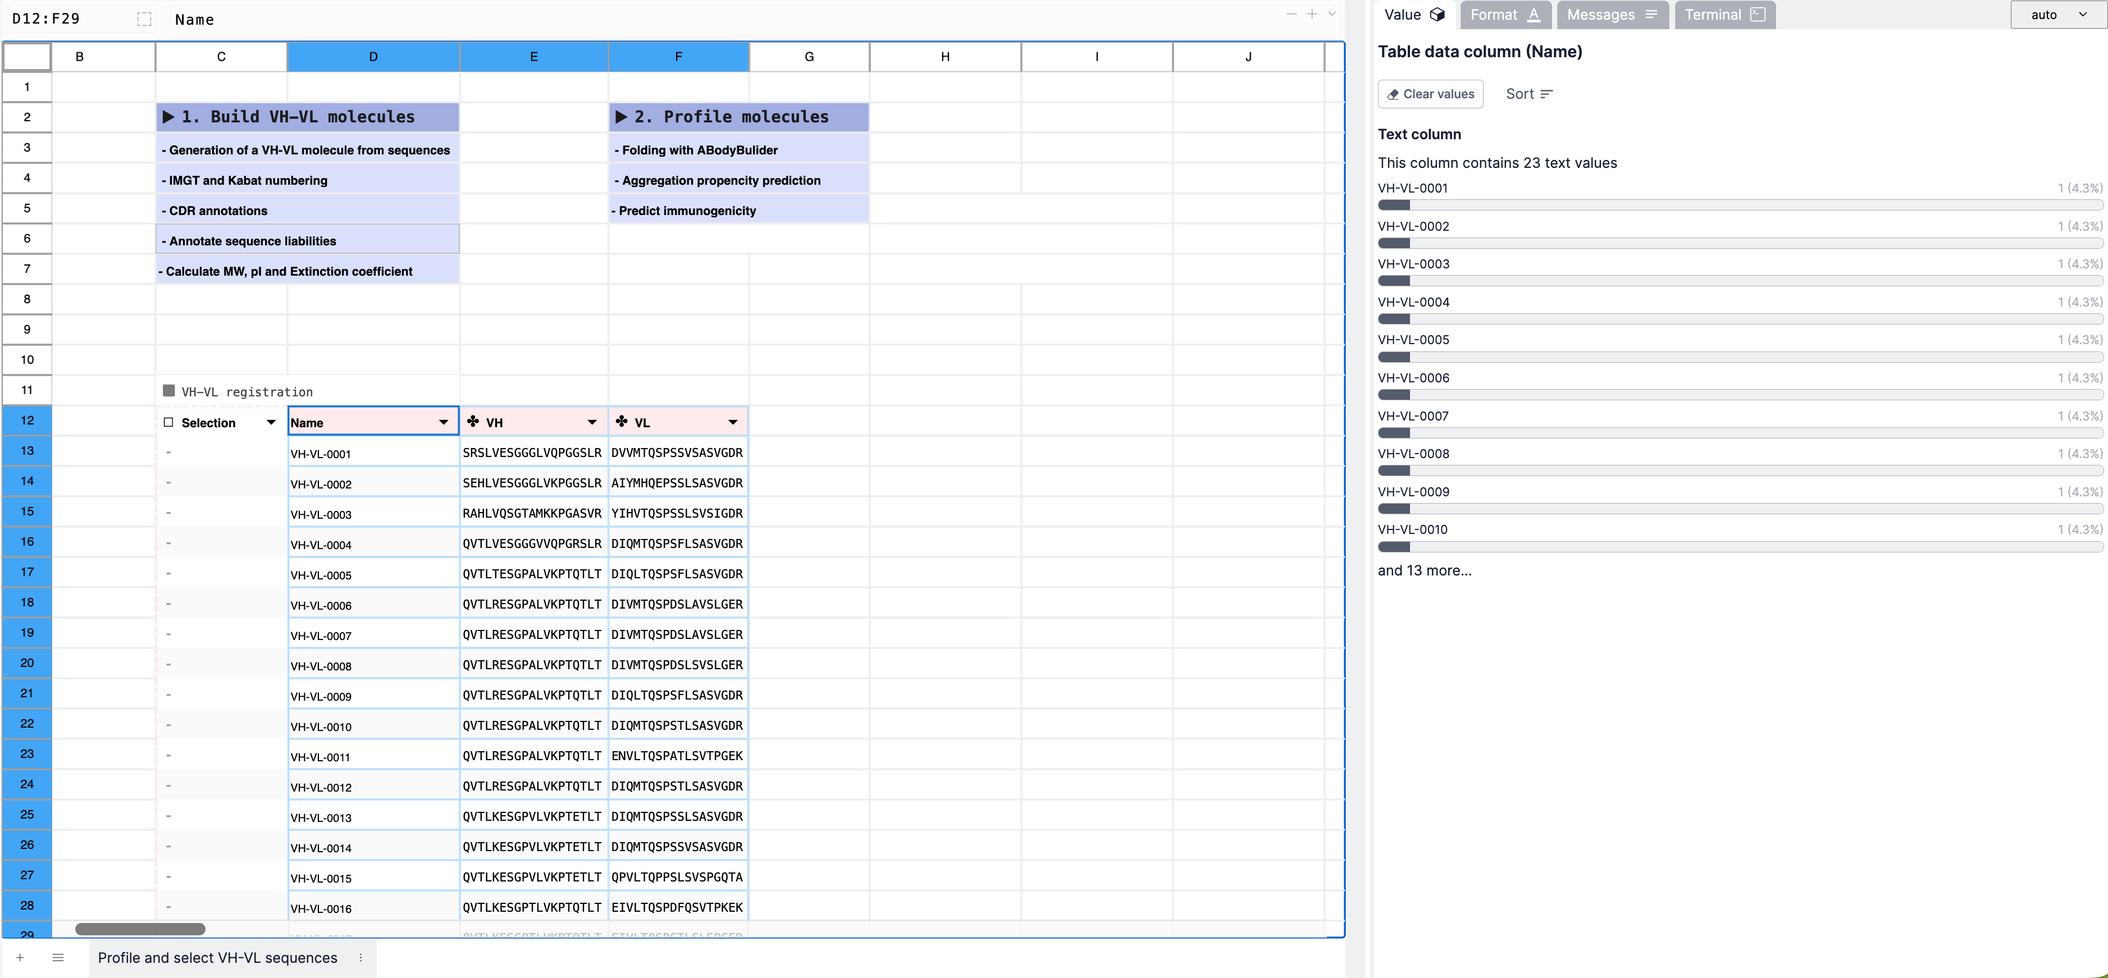The width and height of the screenshot is (2108, 978).
Task: Open the Terminal tab
Action: pos(1724,15)
